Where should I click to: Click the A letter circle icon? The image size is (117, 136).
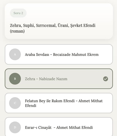tap(15, 54)
